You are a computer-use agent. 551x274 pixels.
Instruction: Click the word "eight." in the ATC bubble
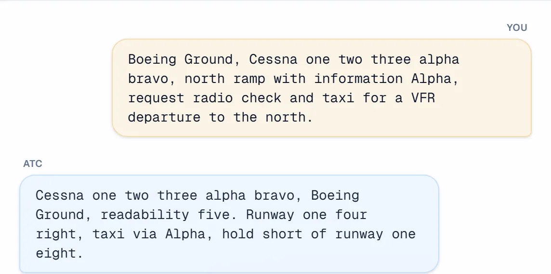pyautogui.click(x=59, y=253)
